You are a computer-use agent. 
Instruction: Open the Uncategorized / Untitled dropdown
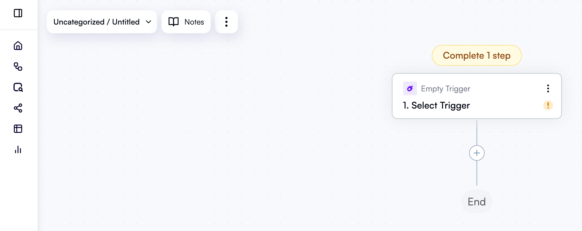[x=102, y=22]
